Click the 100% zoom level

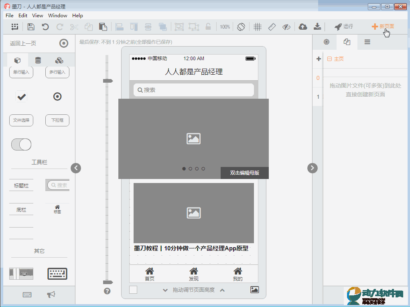click(x=225, y=26)
